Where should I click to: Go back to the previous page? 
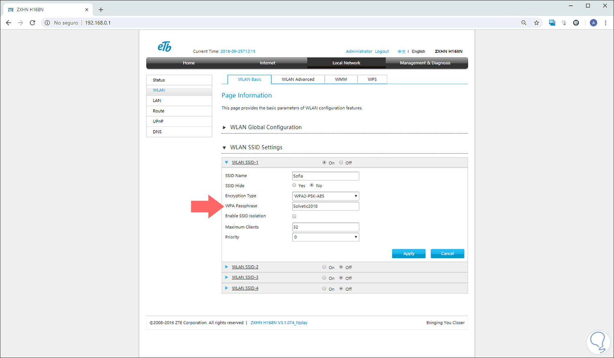(9, 23)
